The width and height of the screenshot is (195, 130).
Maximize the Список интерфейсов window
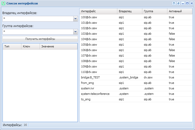187,3
